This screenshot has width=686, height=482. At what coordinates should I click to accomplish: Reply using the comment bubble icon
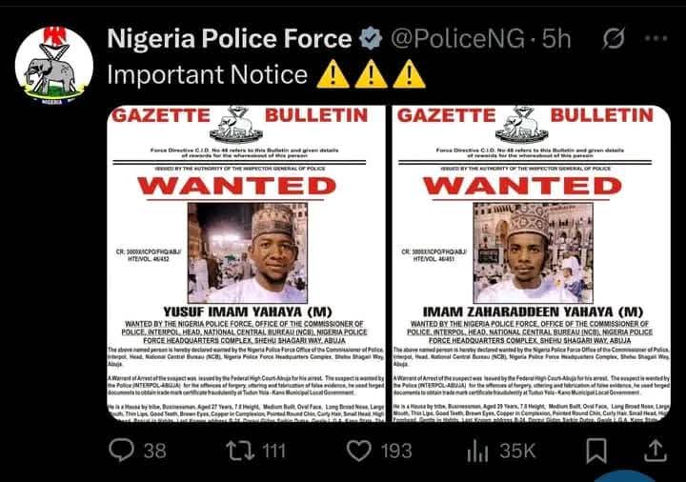coord(121,450)
